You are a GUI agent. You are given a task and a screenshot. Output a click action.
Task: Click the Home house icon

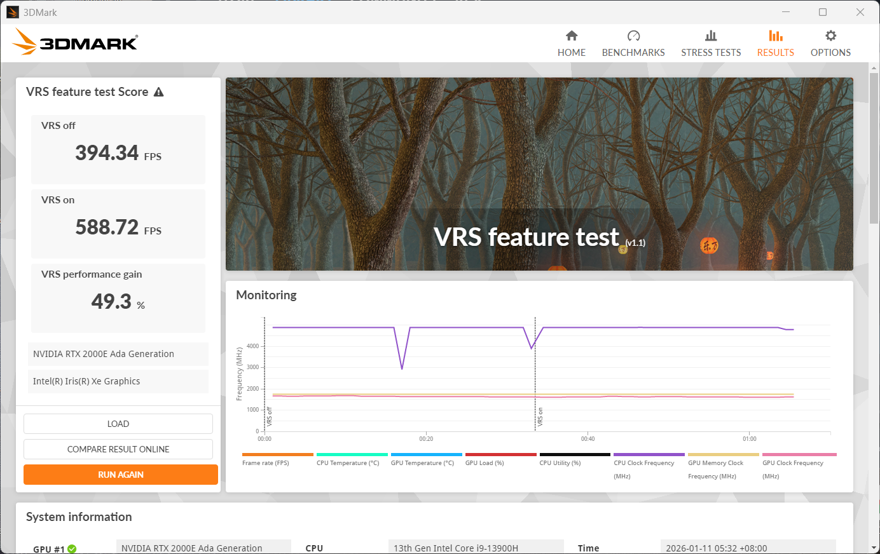(x=571, y=36)
